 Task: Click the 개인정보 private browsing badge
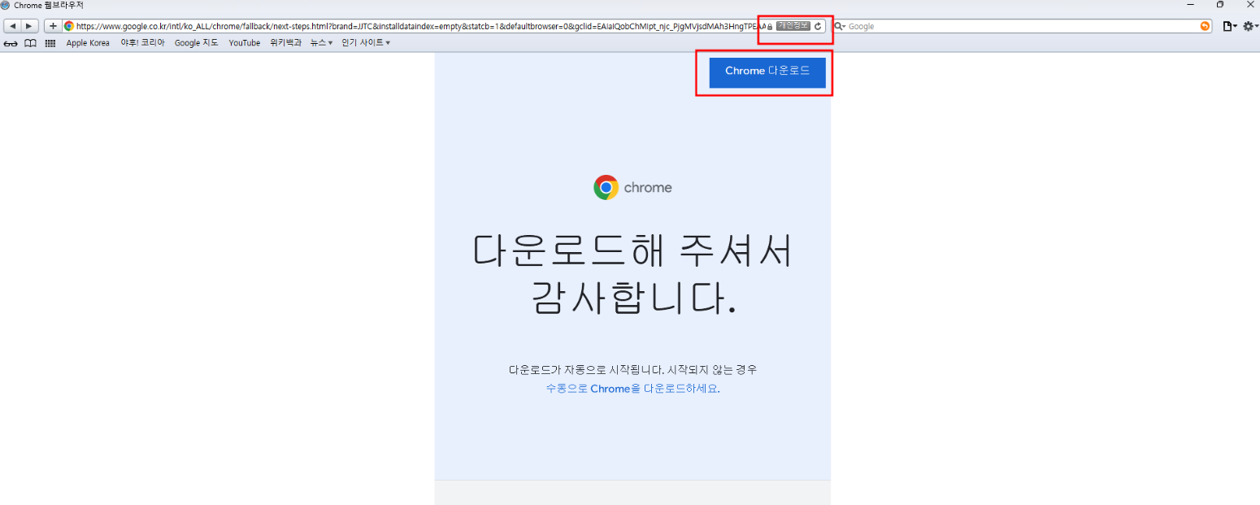click(x=793, y=26)
